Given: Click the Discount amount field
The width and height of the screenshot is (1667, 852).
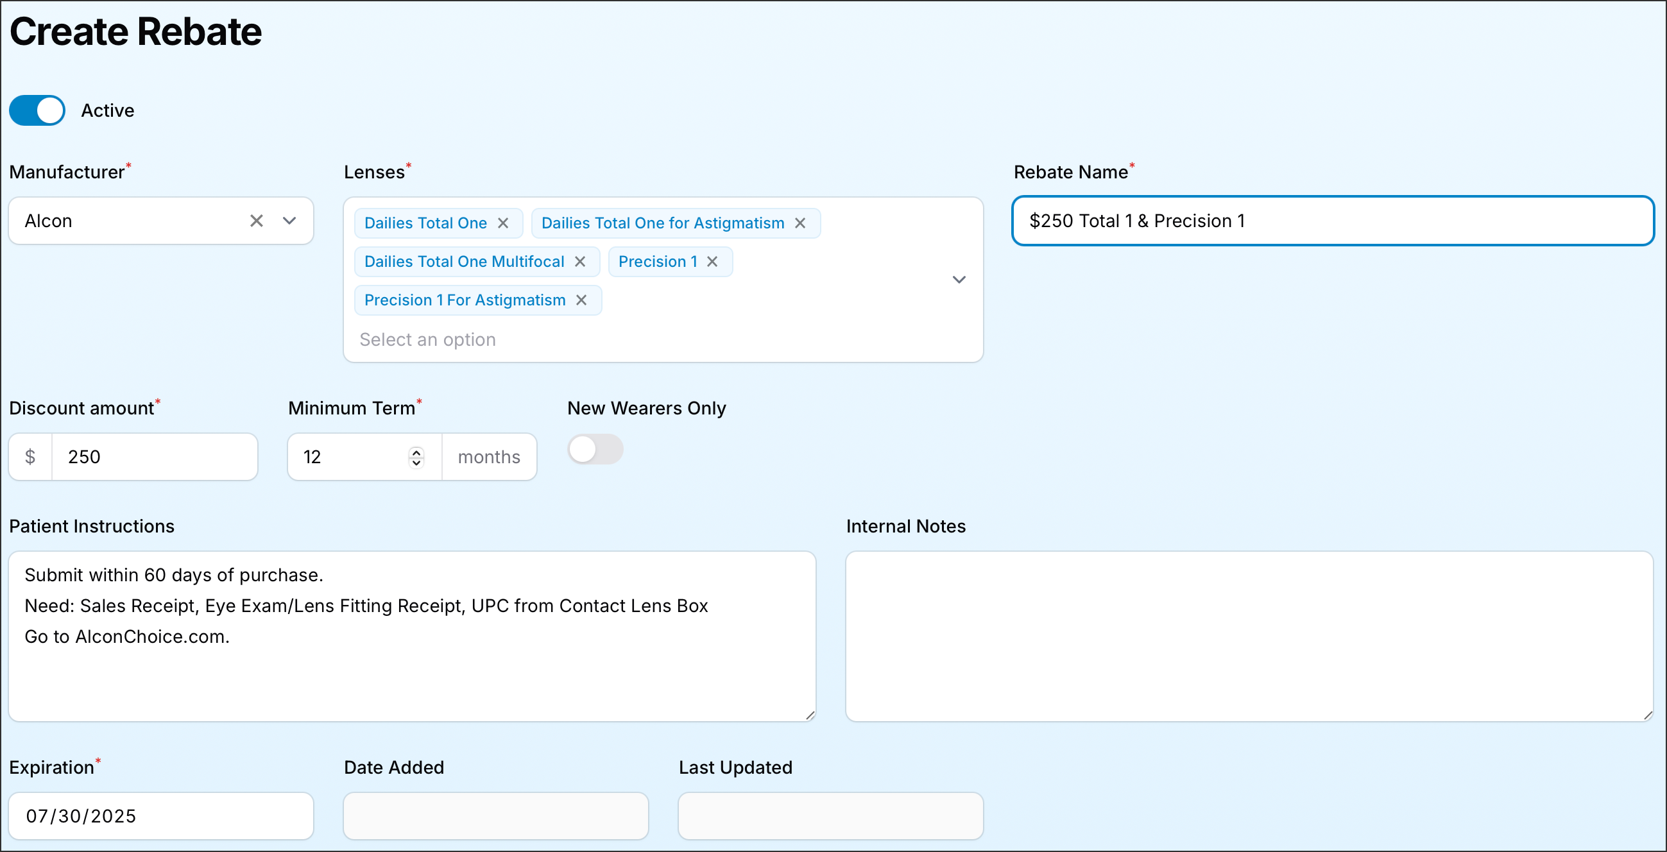Looking at the screenshot, I should [154, 457].
